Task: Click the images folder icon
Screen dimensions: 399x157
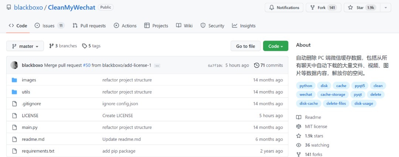Action: pos(14,80)
